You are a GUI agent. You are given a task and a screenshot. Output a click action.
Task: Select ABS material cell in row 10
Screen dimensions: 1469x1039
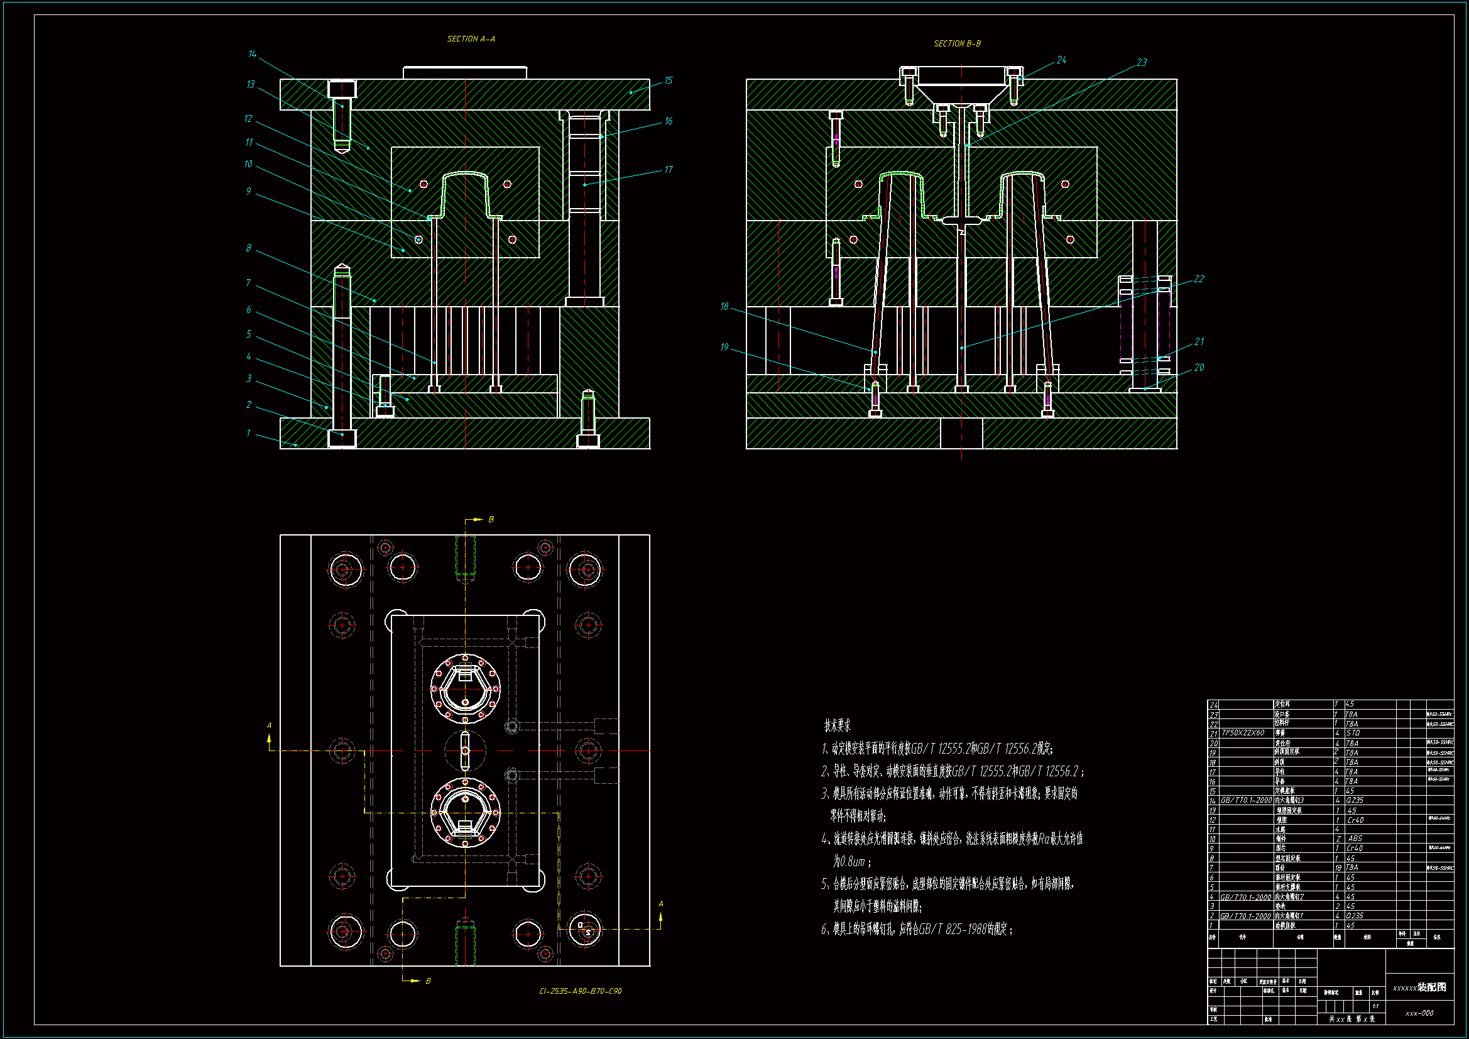1355,838
